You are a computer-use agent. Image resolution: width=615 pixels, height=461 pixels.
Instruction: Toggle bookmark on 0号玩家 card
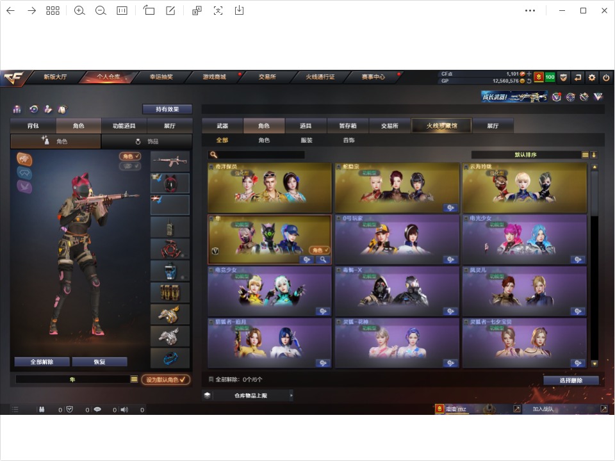[x=339, y=218]
